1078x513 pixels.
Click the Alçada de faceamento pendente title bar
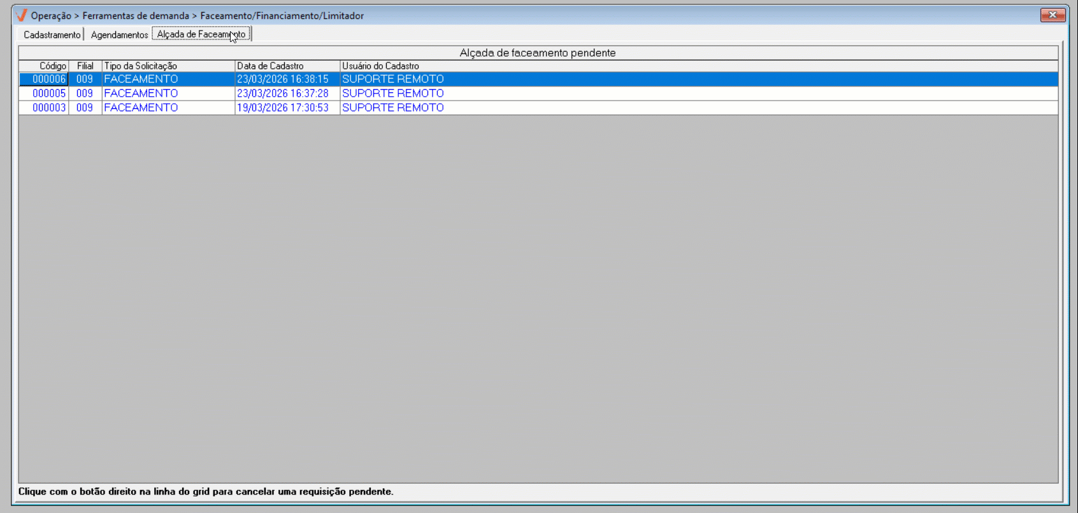coord(538,53)
